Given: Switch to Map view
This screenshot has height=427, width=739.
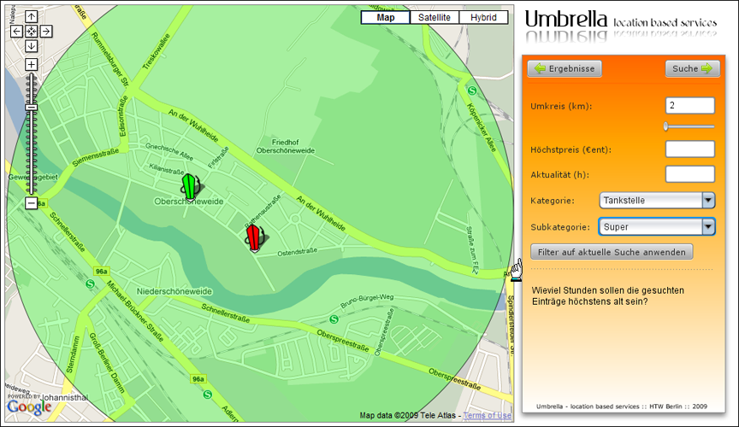Looking at the screenshot, I should point(386,17).
